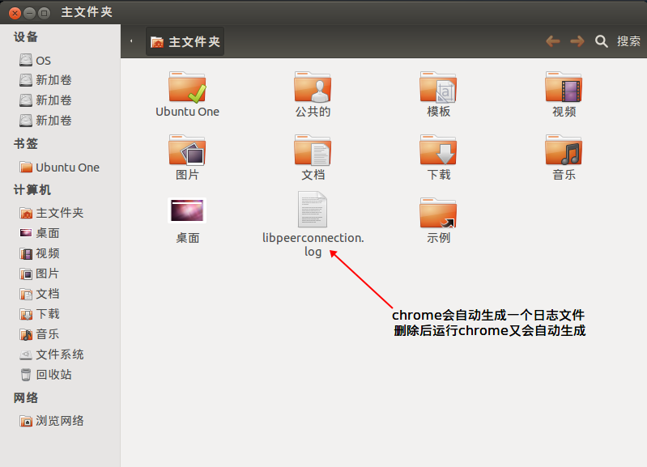Image resolution: width=647 pixels, height=467 pixels.
Task: Open 文件系统 in sidebar
Action: click(52, 354)
